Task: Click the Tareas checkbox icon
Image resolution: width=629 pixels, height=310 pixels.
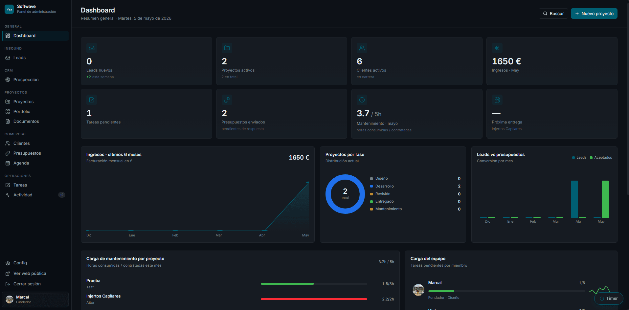Action: pyautogui.click(x=8, y=185)
